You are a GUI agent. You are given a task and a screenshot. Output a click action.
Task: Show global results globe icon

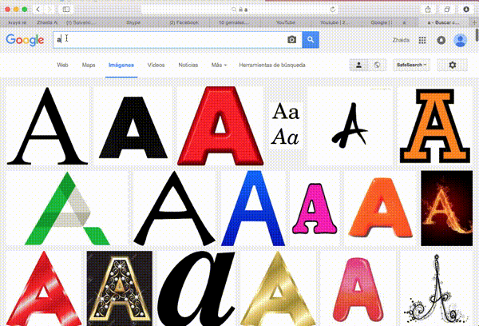pos(378,65)
